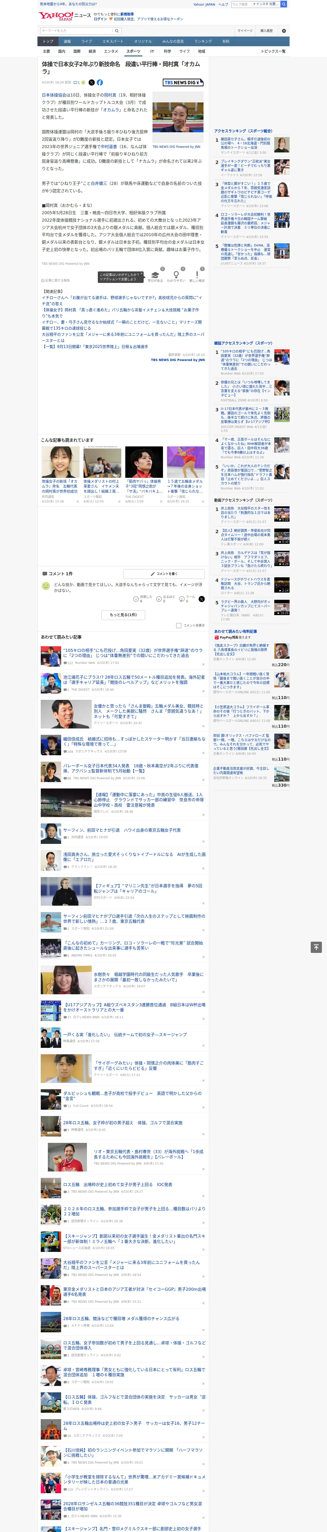
Task: Open マイページ link
Action: pos(244,31)
